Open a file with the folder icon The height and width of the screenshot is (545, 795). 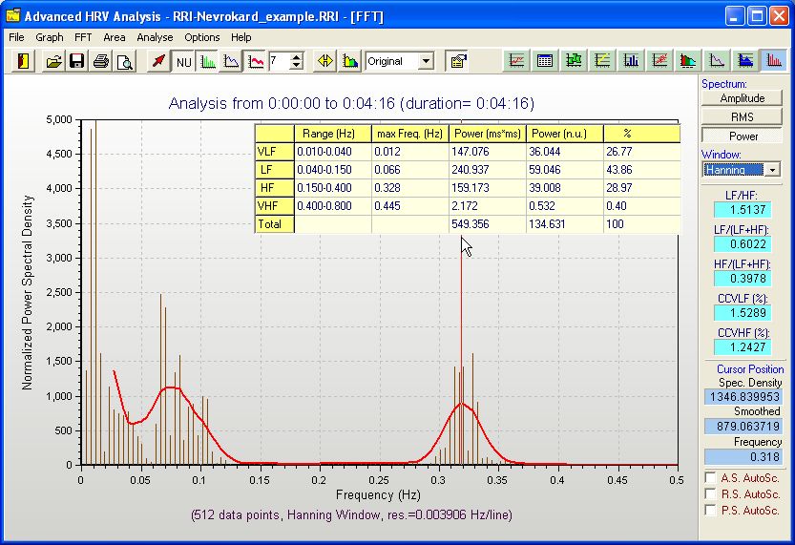(x=54, y=61)
